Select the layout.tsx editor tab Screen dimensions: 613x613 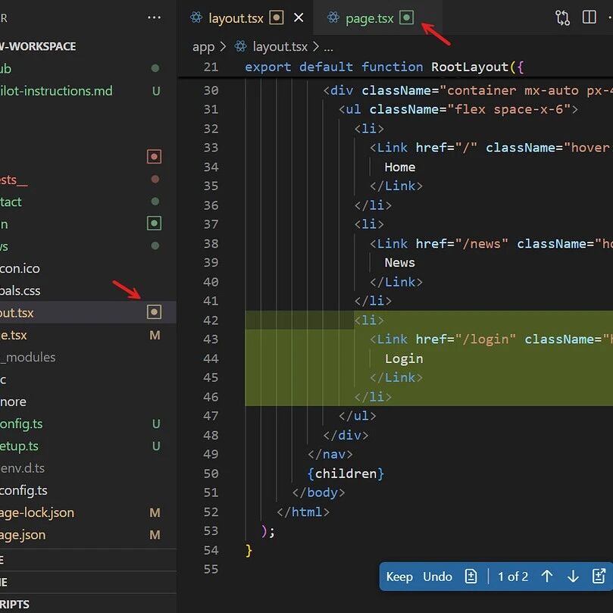(x=236, y=18)
